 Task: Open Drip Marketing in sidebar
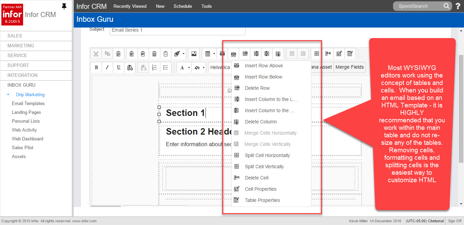click(x=30, y=94)
